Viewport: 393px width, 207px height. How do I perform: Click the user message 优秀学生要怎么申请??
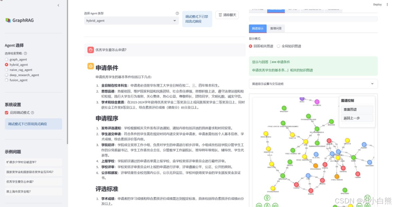point(111,50)
